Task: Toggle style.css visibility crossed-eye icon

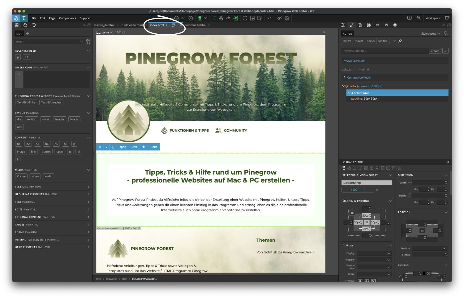Action: [x=364, y=70]
